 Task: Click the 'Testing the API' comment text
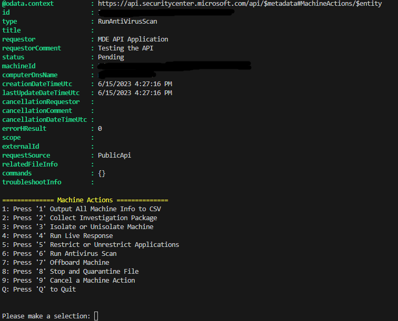[x=125, y=48]
